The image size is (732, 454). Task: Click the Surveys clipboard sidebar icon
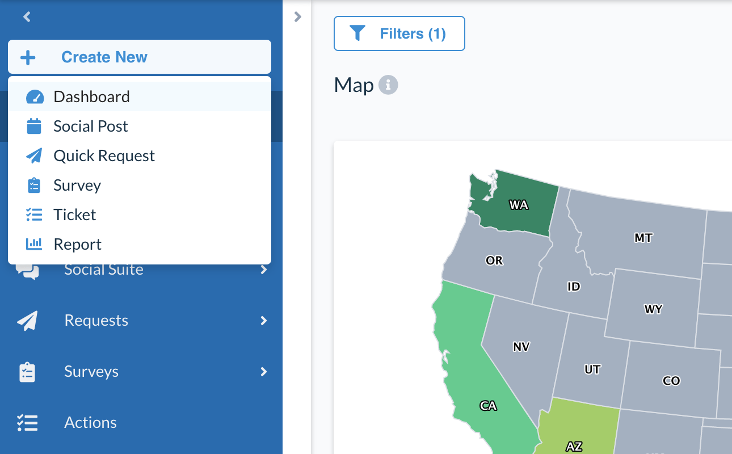click(27, 371)
